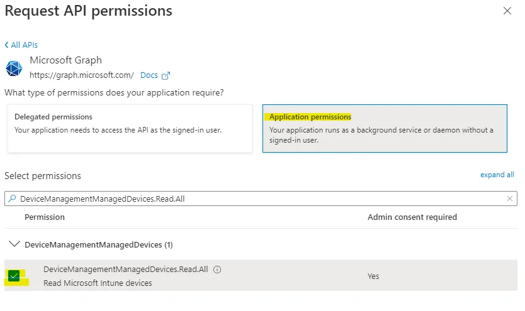
Task: Click the Permission column header
Action: click(x=45, y=217)
